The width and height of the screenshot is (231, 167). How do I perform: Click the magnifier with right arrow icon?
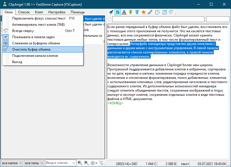pyautogui.click(x=87, y=163)
